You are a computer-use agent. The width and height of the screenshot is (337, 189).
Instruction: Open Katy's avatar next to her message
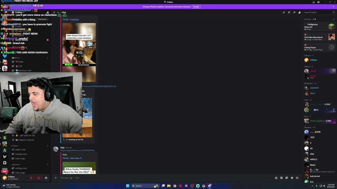[56, 149]
